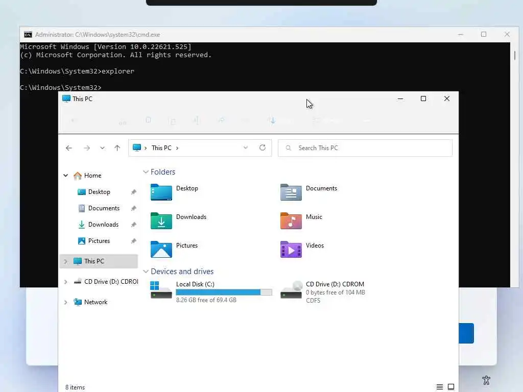This screenshot has width=523, height=392.
Task: Open Downloads in the navigation pane
Action: click(103, 225)
